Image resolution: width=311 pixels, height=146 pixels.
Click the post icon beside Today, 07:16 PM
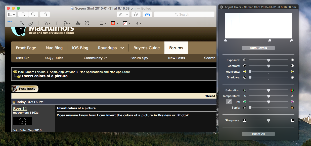(14, 102)
